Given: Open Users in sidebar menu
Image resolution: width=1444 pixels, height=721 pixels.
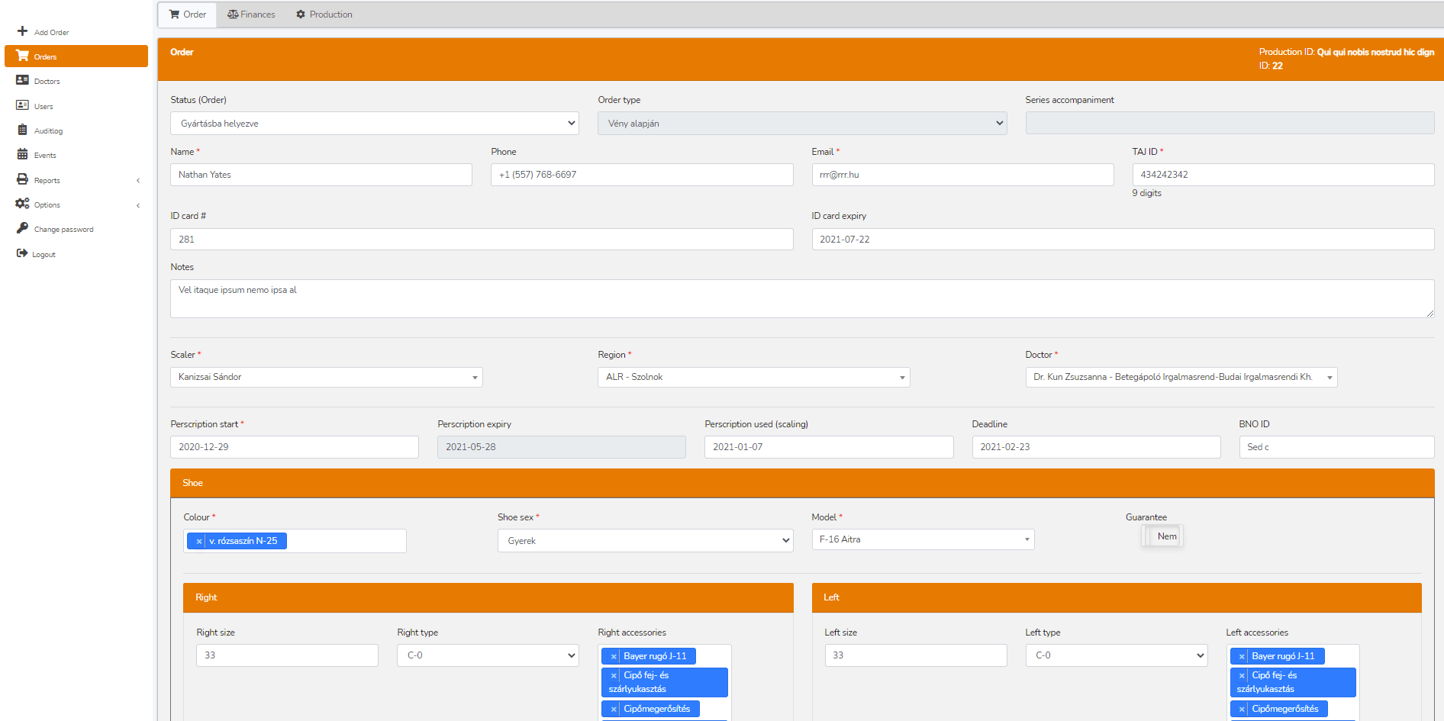Looking at the screenshot, I should [76, 106].
